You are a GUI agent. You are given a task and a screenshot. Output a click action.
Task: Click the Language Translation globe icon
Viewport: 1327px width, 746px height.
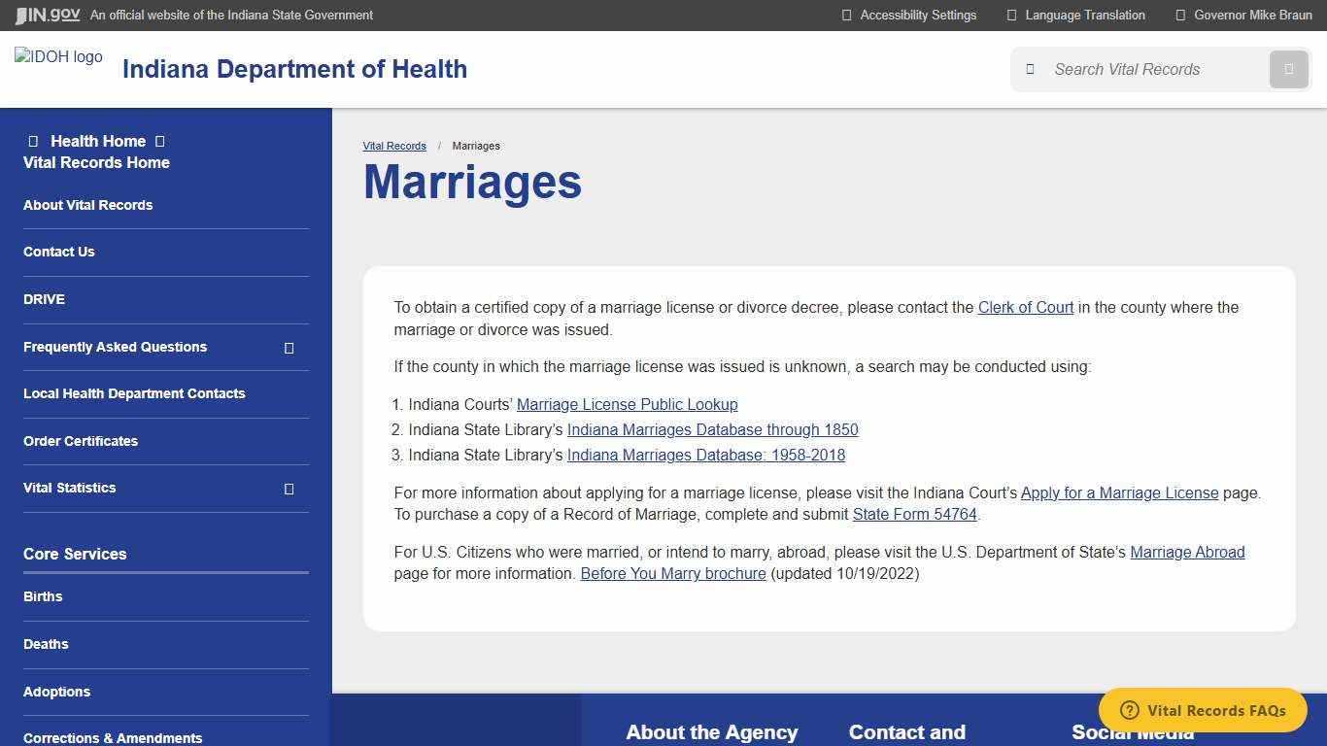click(1012, 15)
